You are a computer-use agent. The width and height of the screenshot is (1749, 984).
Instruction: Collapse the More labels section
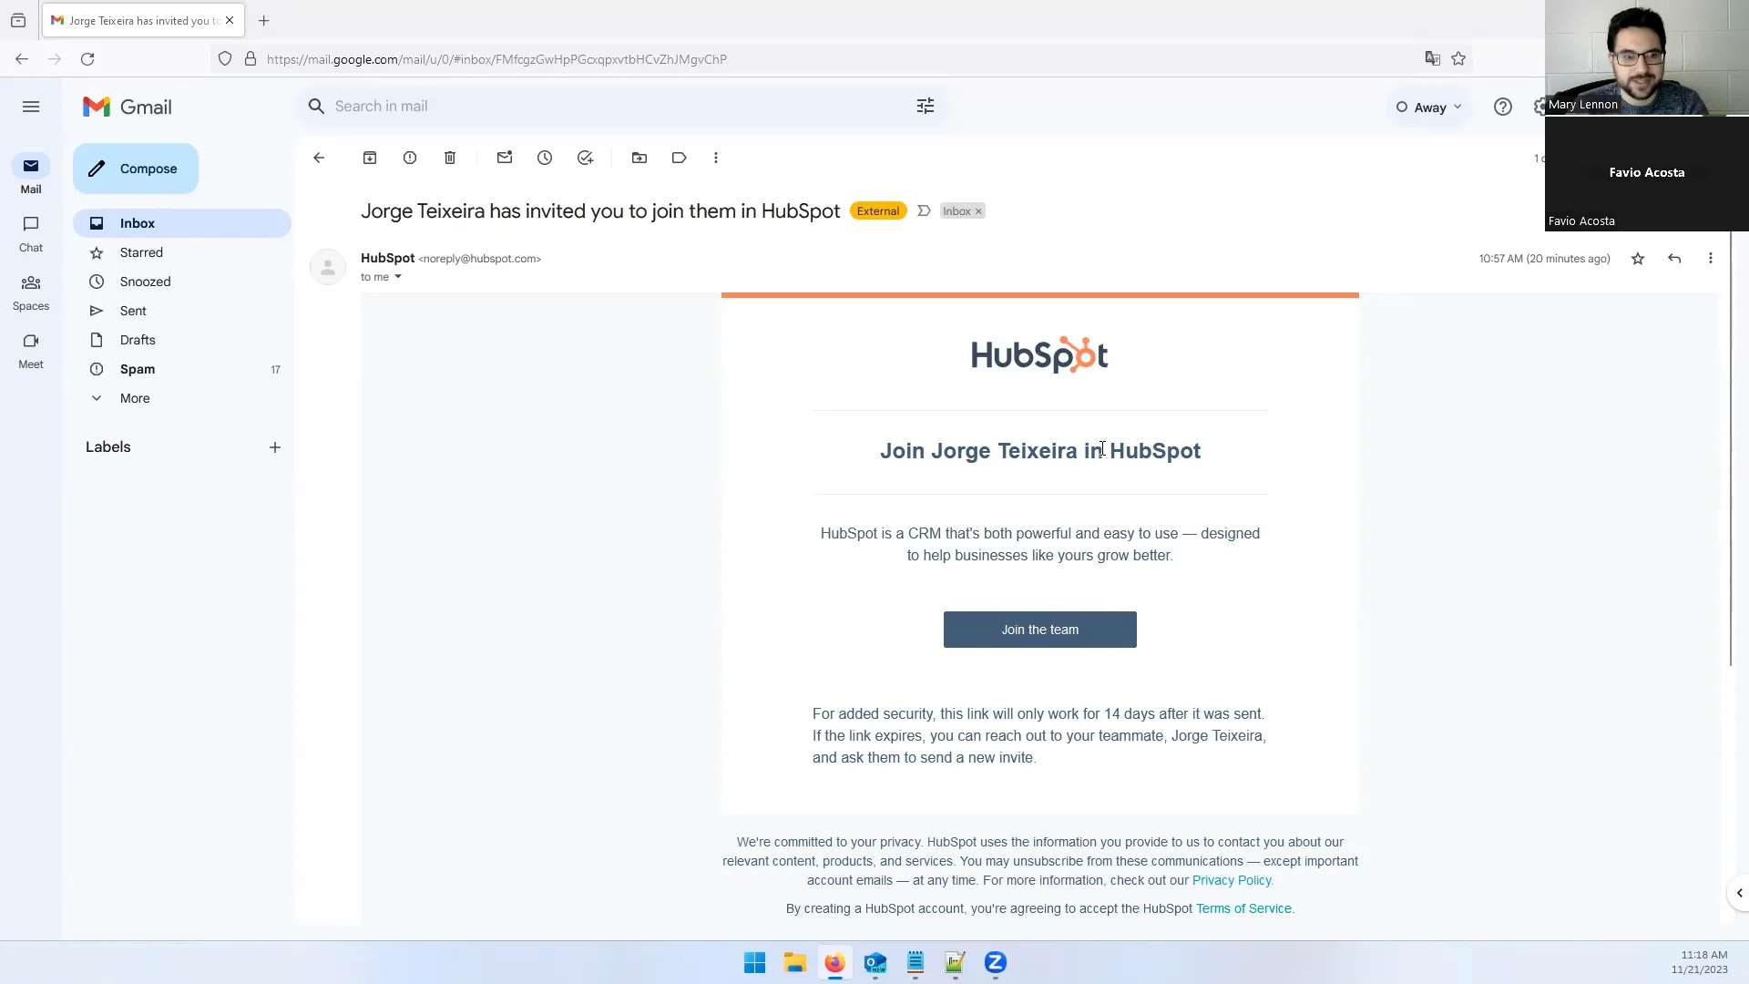tap(121, 398)
